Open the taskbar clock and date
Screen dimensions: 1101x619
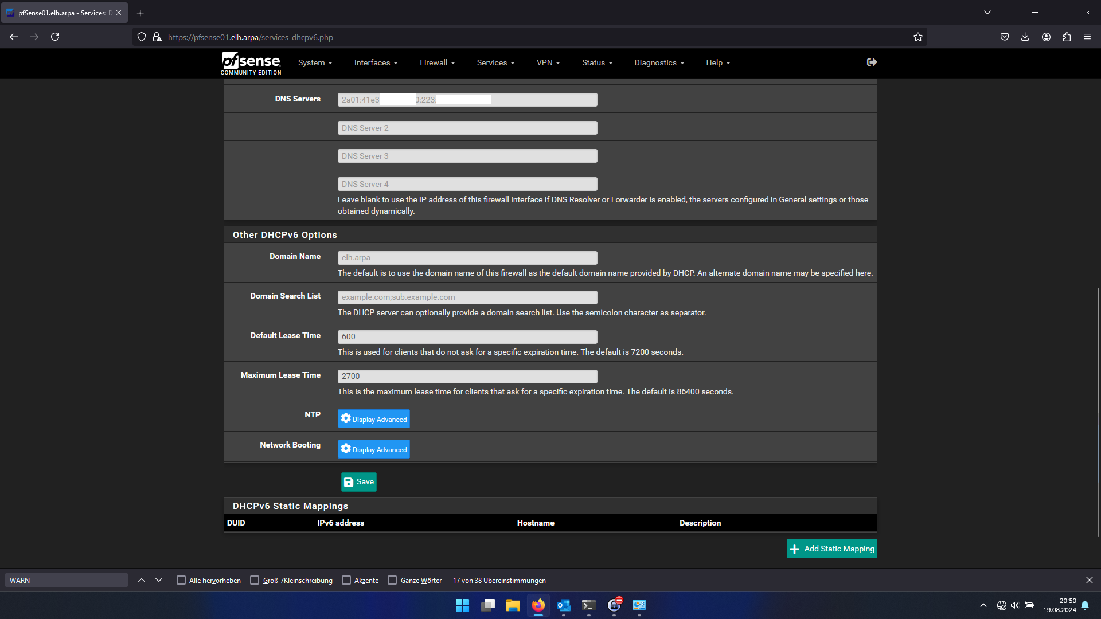[x=1060, y=605]
